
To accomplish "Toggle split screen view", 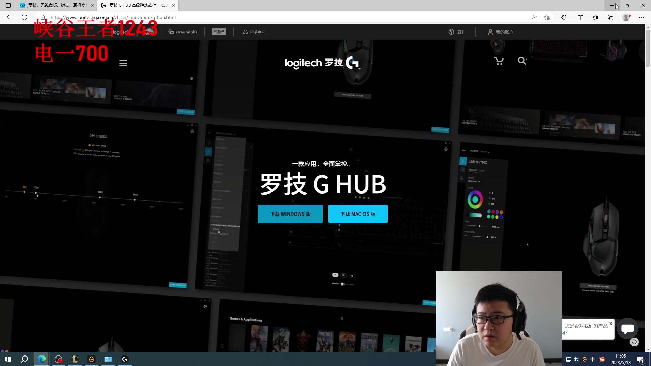I will coord(580,17).
